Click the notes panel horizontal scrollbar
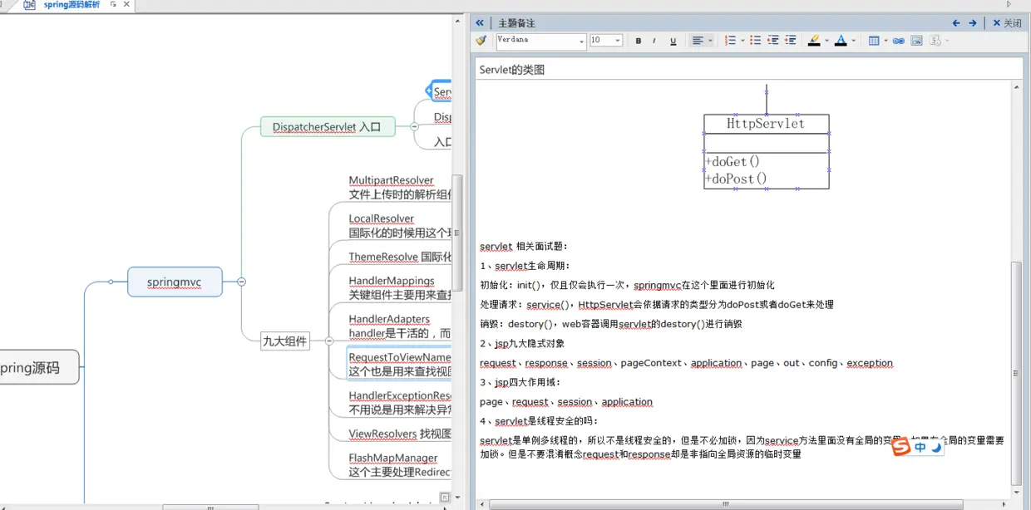Screen dimensions: 1031x510 click(x=726, y=504)
